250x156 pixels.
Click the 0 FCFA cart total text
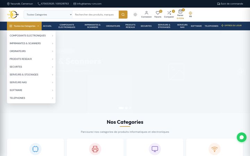(x=180, y=18)
